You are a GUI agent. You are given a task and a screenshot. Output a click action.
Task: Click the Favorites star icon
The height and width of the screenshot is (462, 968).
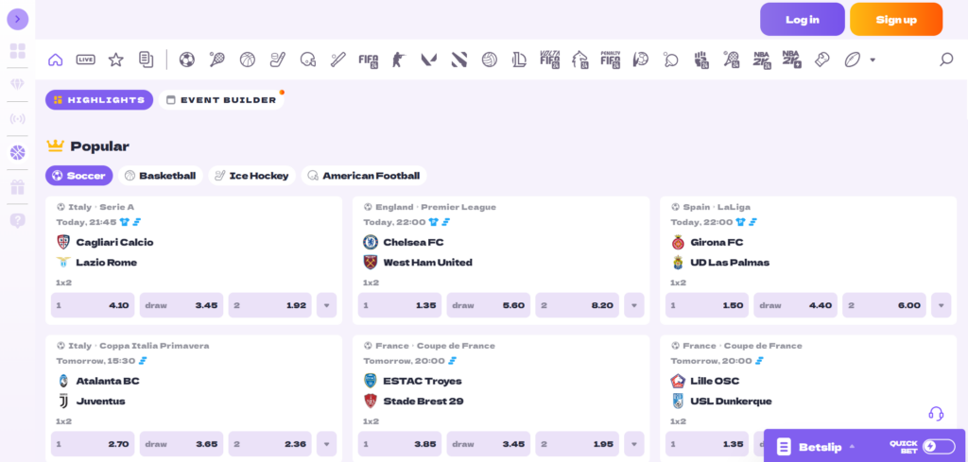[x=115, y=60]
